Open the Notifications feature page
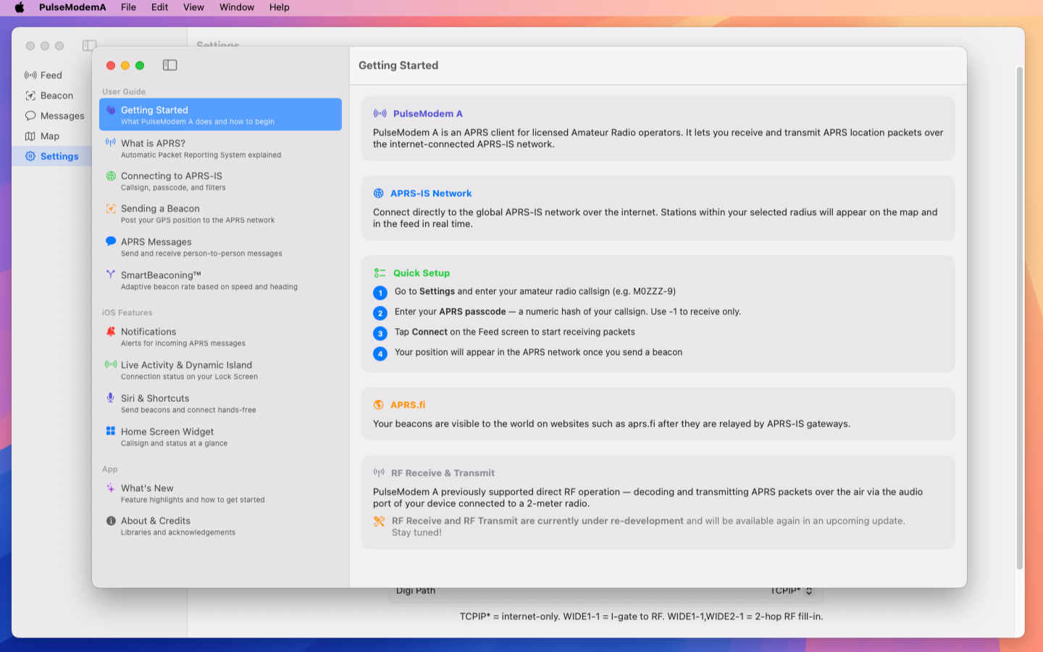The height and width of the screenshot is (652, 1043). coord(220,336)
